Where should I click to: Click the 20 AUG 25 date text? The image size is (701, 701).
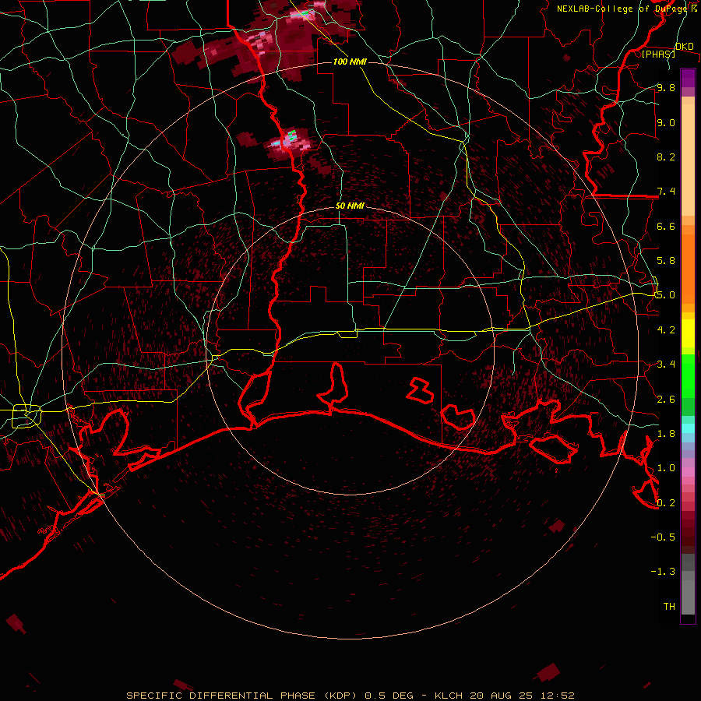click(x=502, y=696)
